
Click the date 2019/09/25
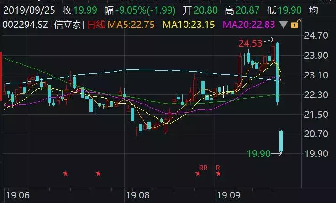(29, 10)
